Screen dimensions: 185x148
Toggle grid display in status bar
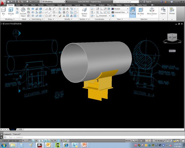coord(30,141)
